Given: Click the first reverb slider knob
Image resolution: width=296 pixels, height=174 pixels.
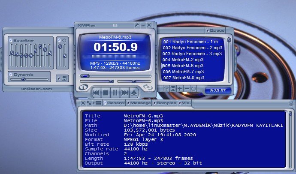Looking at the screenshot, I should pyautogui.click(x=60, y=46).
